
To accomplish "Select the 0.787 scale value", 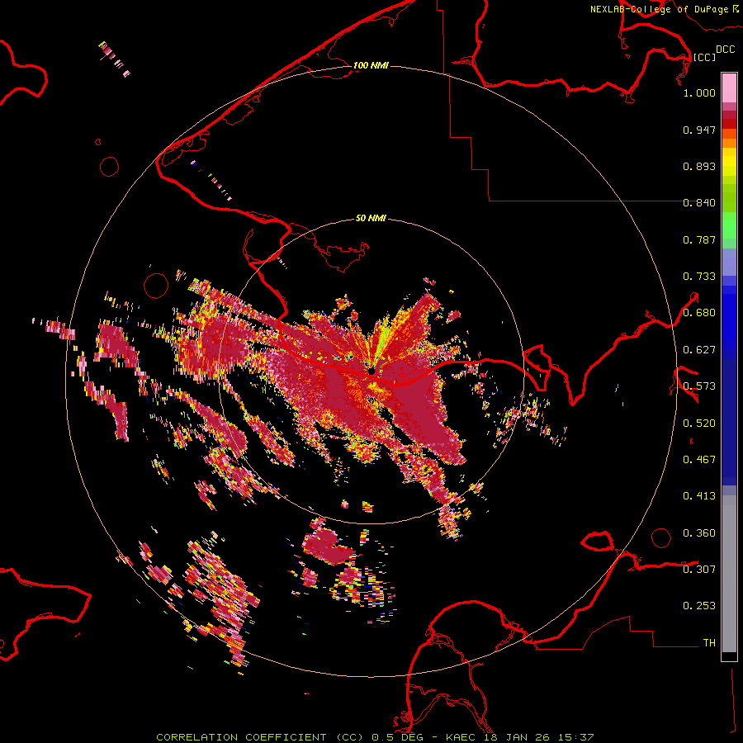I will (x=699, y=239).
